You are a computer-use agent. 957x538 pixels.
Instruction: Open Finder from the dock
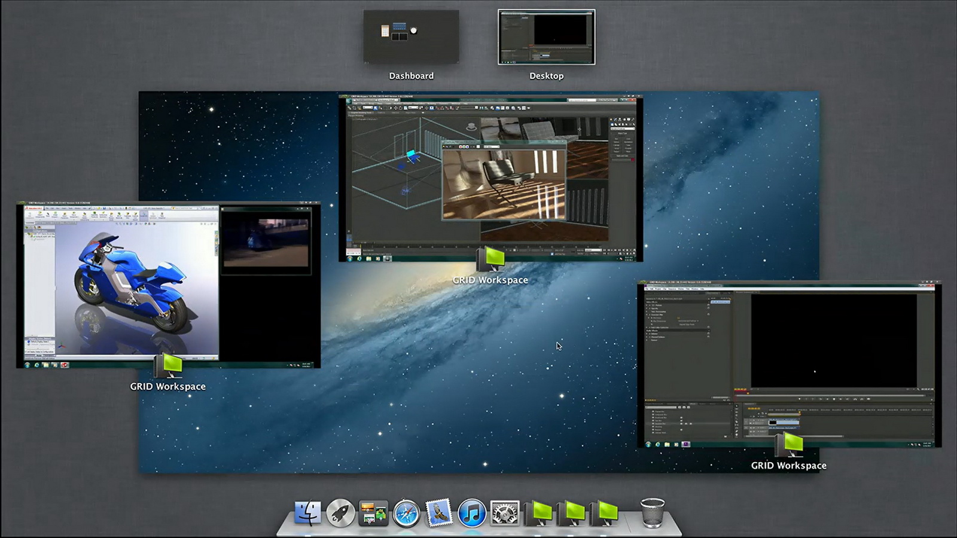pyautogui.click(x=307, y=513)
